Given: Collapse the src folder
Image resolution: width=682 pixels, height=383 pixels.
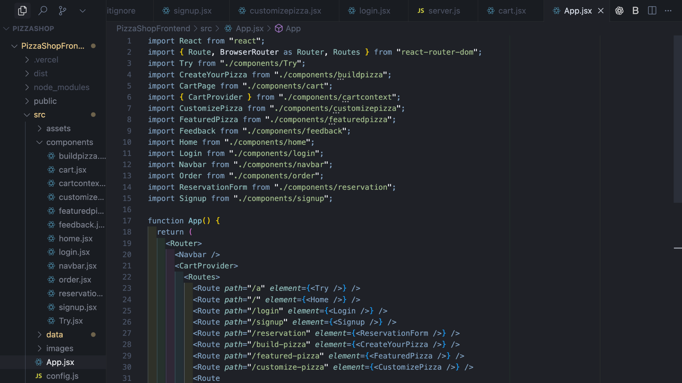Looking at the screenshot, I should (x=53, y=114).
